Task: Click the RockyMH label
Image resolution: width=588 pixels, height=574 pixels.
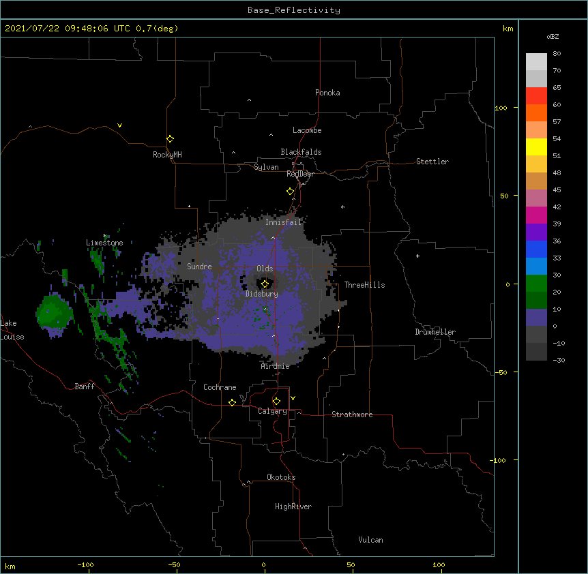Action: point(167,155)
